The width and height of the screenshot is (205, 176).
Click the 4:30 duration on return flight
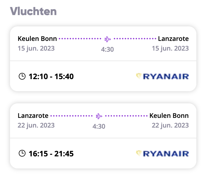[x=99, y=126]
